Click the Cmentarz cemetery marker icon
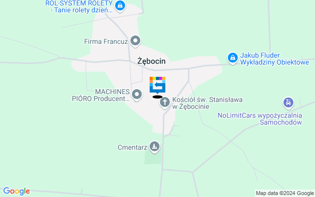Image resolution: width=315 pixels, height=197 pixels. pos(155,147)
